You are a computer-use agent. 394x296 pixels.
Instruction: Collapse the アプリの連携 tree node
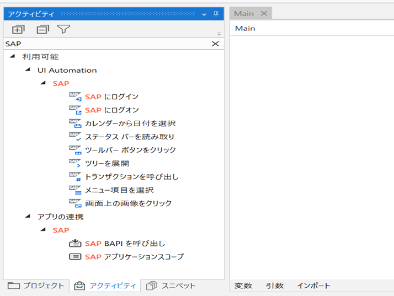pyautogui.click(x=28, y=216)
